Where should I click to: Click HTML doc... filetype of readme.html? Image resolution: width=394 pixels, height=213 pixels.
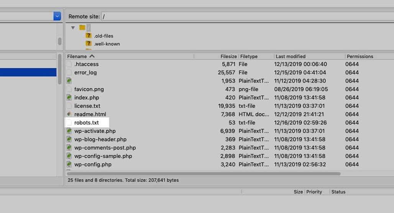coord(254,114)
